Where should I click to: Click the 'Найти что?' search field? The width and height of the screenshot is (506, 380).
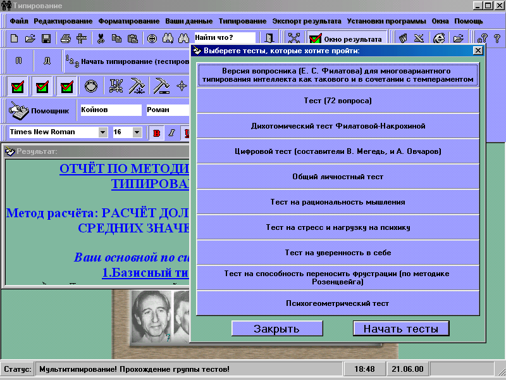click(225, 38)
